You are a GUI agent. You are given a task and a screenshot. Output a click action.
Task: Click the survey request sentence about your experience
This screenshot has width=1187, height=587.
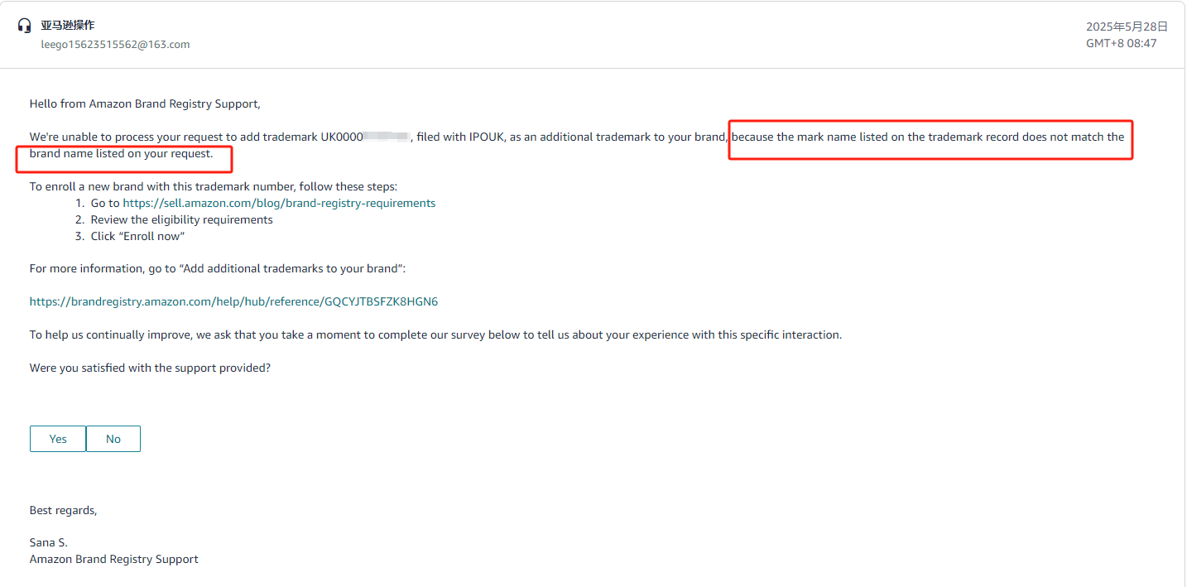pyautogui.click(x=435, y=334)
